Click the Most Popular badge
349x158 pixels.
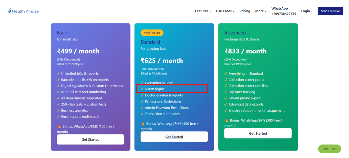coord(152,33)
